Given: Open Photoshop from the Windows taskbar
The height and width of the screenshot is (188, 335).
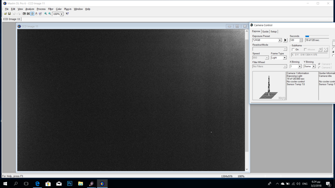Looking at the screenshot, I should tap(70, 184).
